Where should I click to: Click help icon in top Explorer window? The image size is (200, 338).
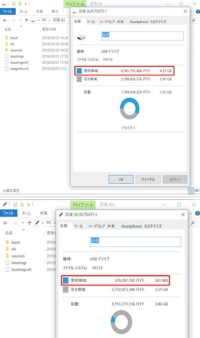tap(197, 12)
